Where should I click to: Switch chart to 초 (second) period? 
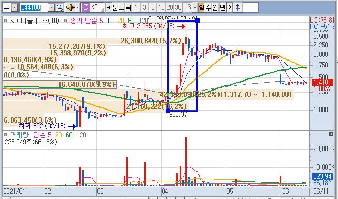[122, 7]
